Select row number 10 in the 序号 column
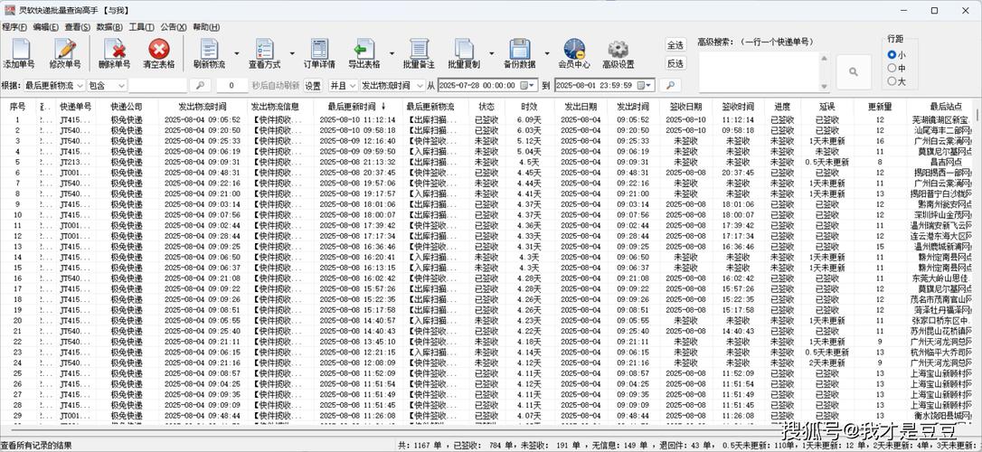This screenshot has width=982, height=452. [17, 215]
